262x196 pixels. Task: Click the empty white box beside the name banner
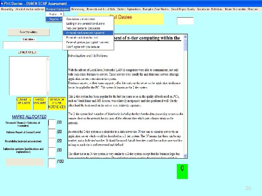tap(185, 21)
